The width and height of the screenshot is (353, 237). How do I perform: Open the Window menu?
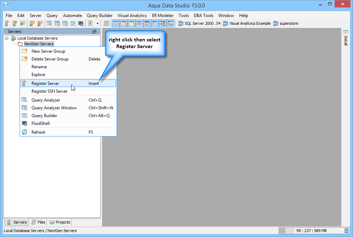[226, 16]
